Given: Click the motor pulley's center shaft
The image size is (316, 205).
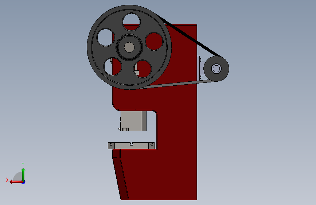Looking at the screenshot, I should point(216,69).
